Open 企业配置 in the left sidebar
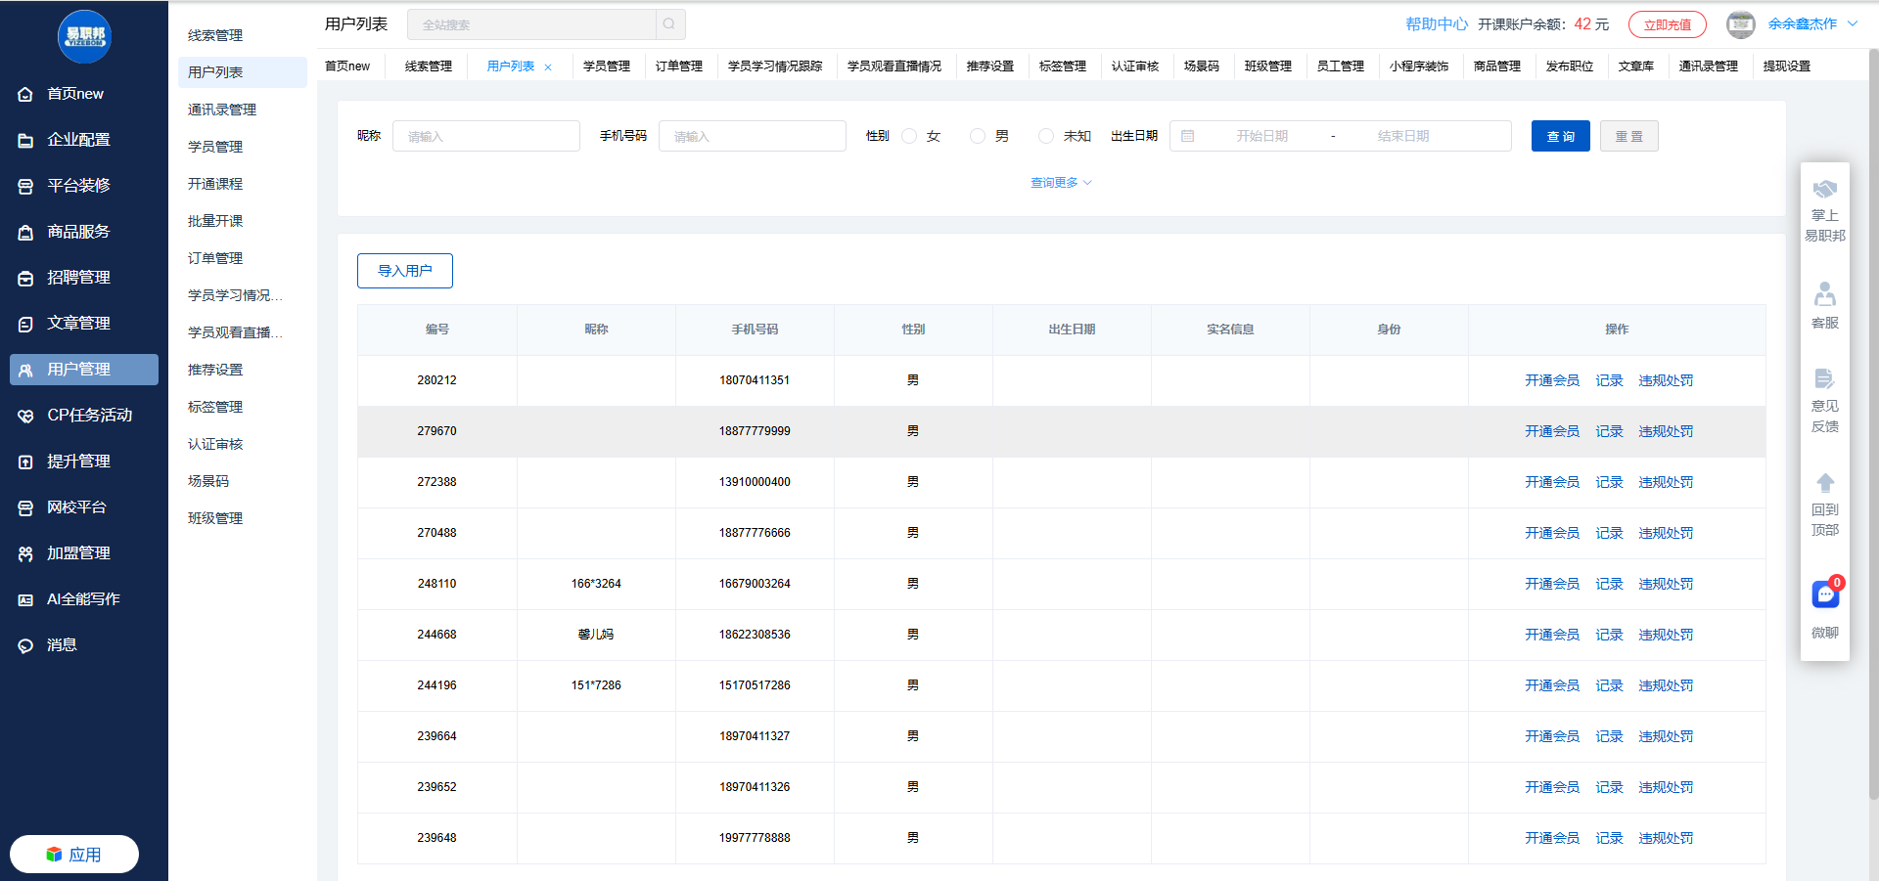Image resolution: width=1879 pixels, height=881 pixels. pyautogui.click(x=78, y=140)
